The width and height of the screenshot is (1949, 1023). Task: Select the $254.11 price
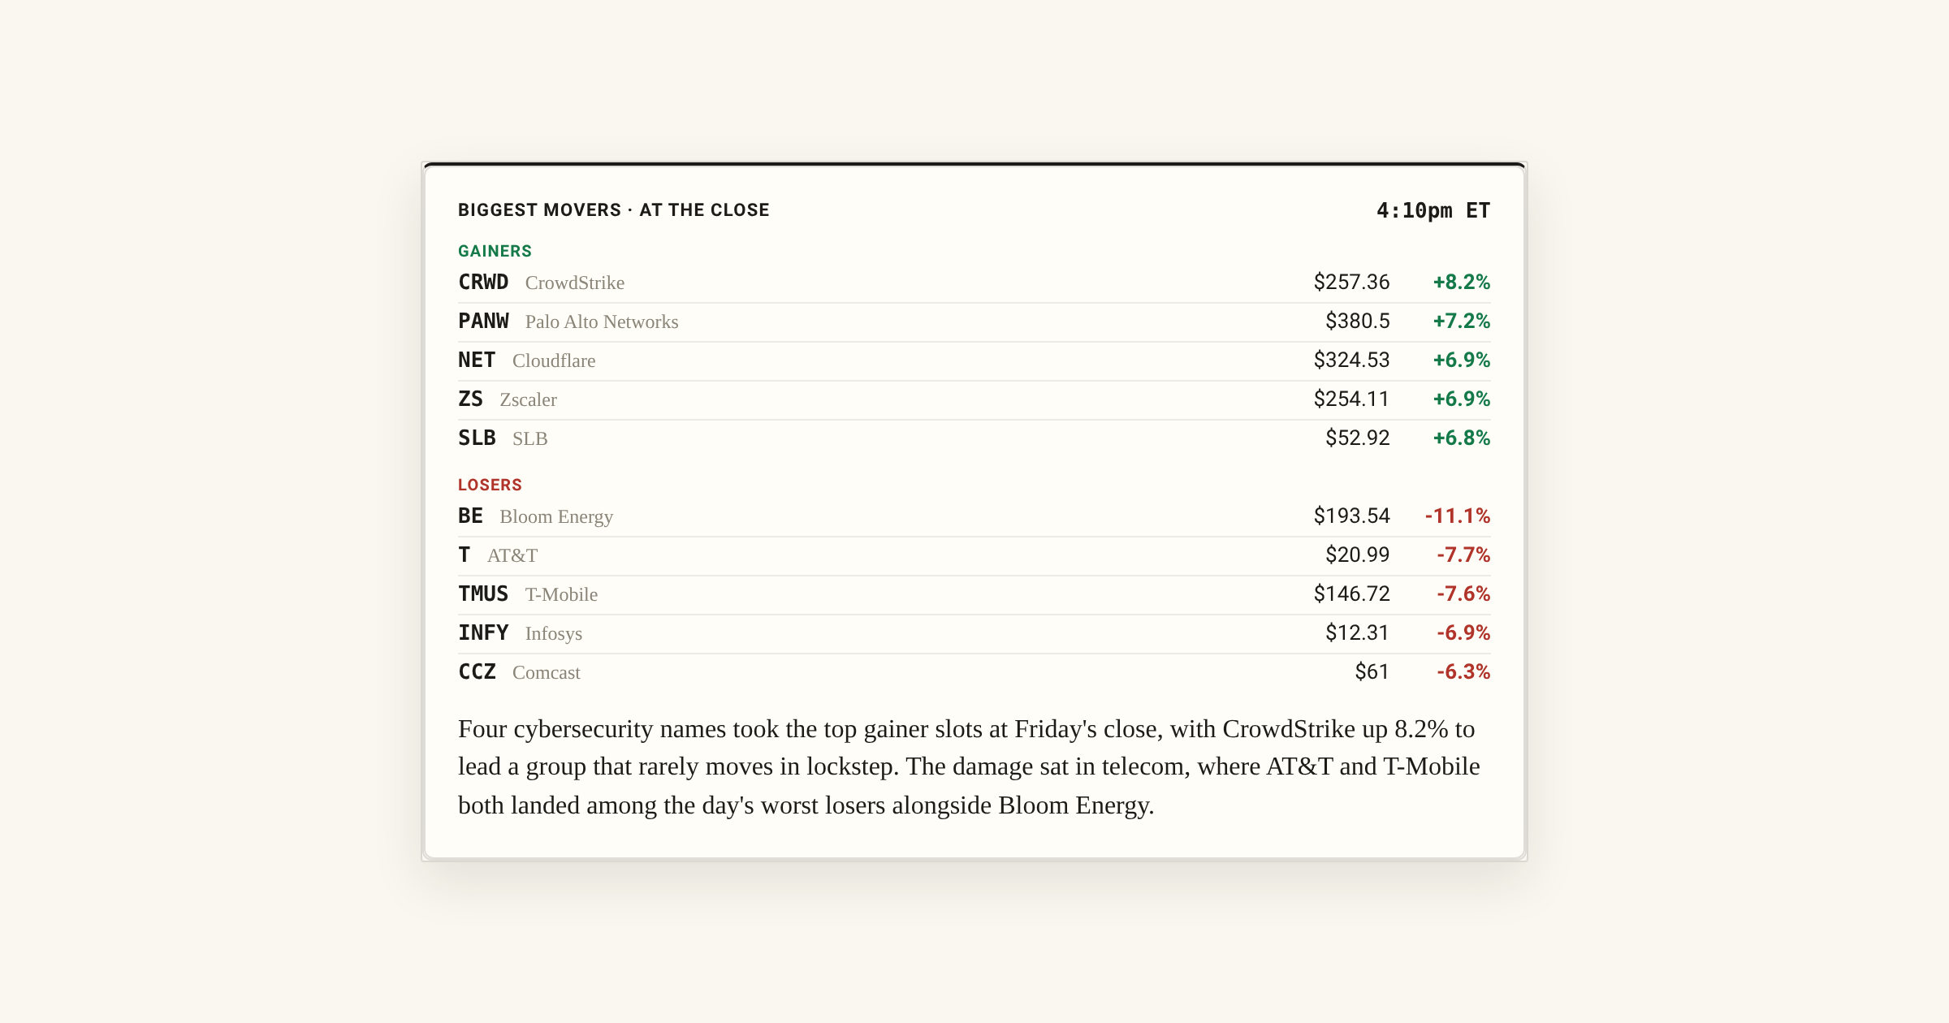[x=1351, y=399]
